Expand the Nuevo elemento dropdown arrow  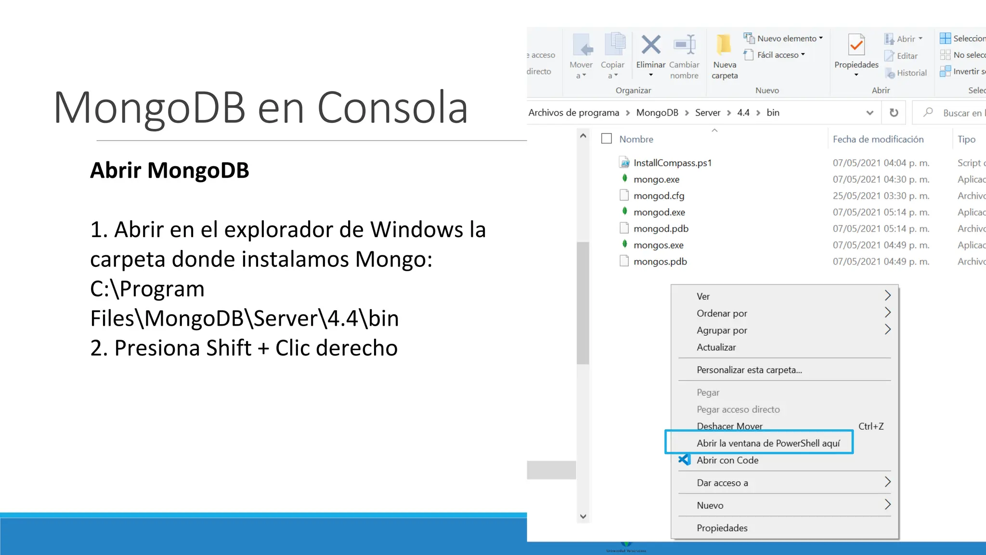coord(821,38)
